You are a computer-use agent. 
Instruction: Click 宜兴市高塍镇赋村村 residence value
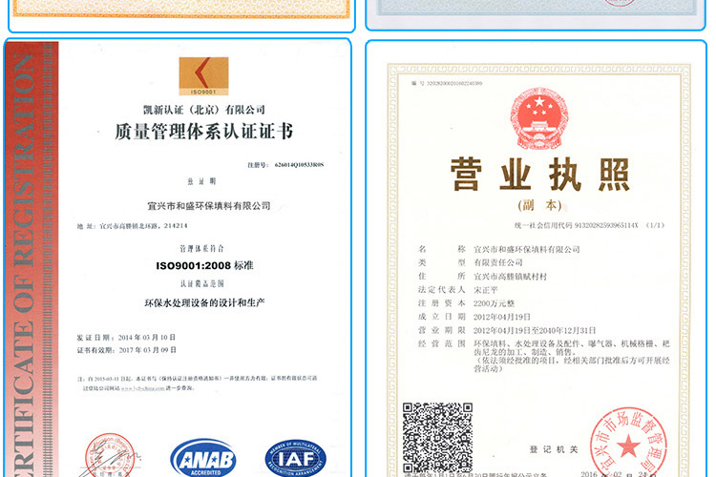pyautogui.click(x=510, y=276)
